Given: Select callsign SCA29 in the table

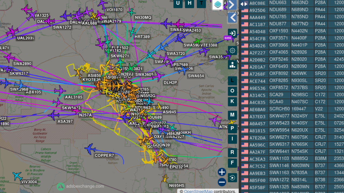Looking at the screenshot, I should 276,95.
